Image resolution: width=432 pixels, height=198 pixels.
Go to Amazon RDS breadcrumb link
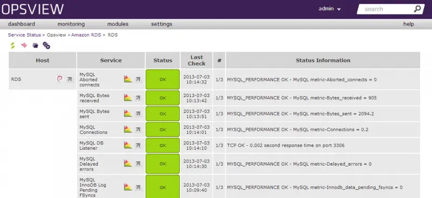[86, 35]
